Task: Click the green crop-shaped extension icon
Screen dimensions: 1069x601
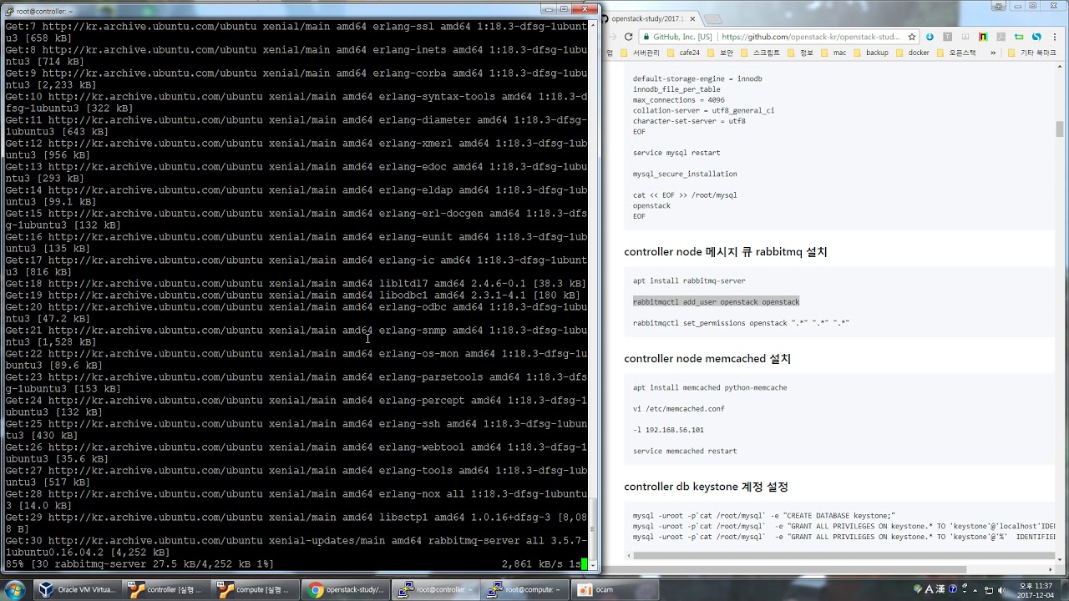Action: pos(1018,37)
